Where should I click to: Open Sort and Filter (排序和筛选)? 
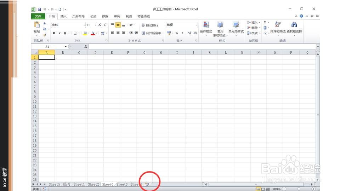pos(278,28)
